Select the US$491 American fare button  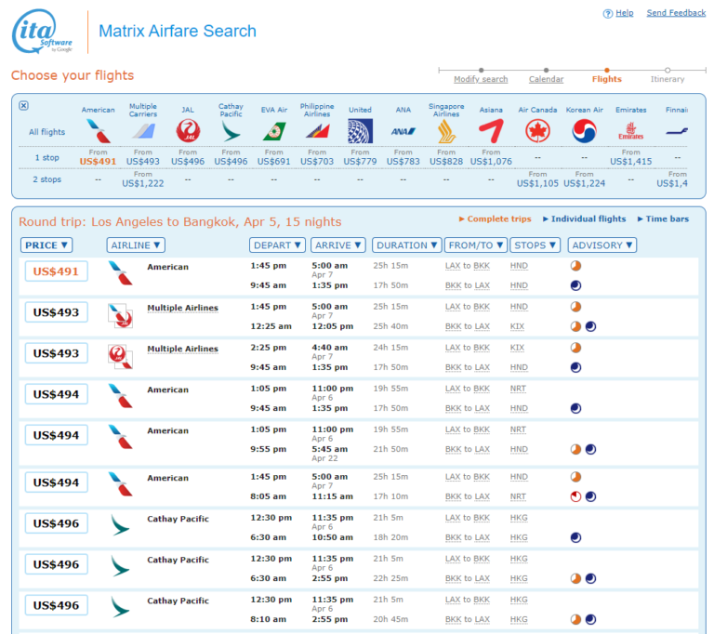click(x=56, y=271)
